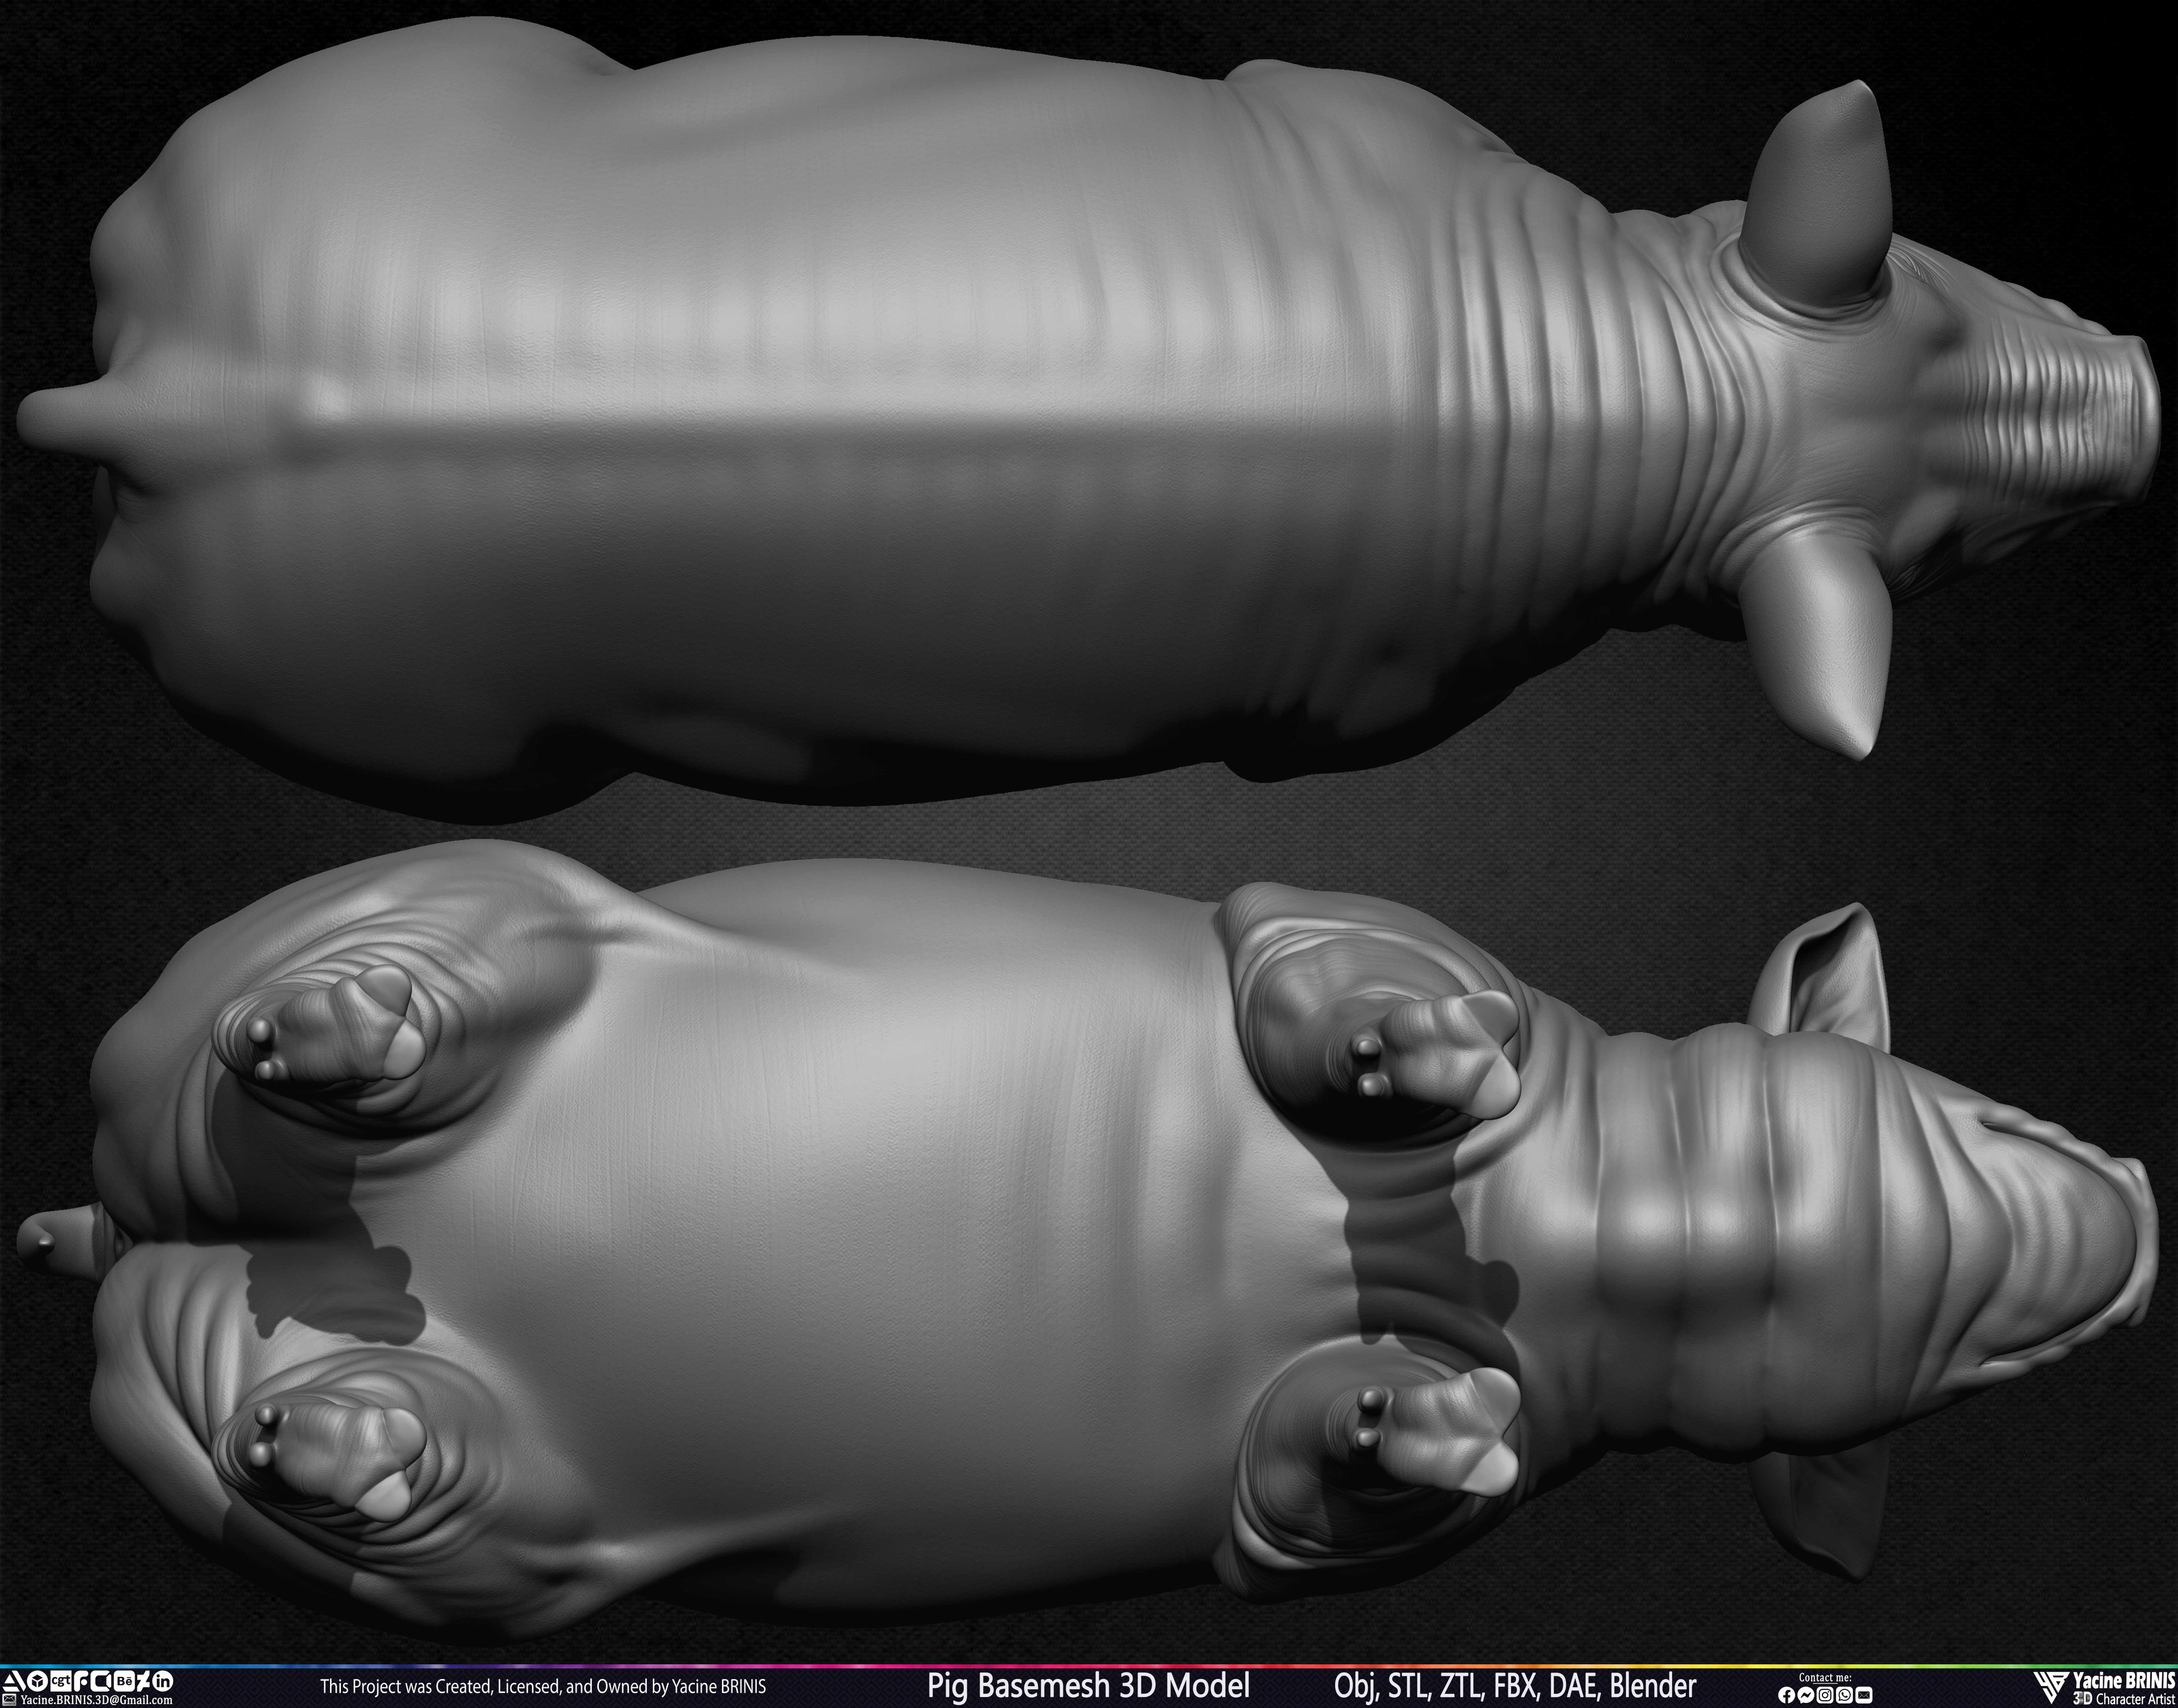Open the Behance 'Bē' icon
The width and height of the screenshot is (2178, 1708).
[125, 1681]
